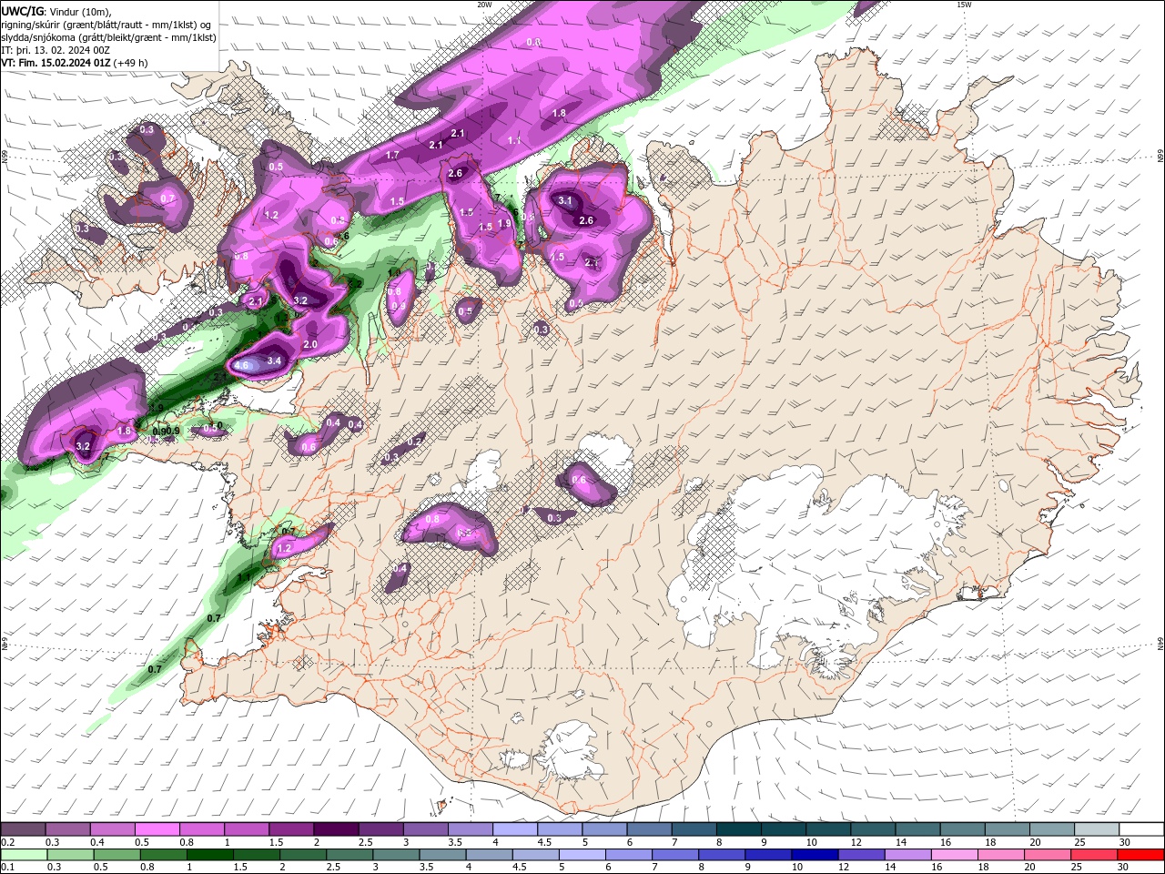
Task: Click the 0.0 value in the top pink band
Action: click(x=534, y=42)
